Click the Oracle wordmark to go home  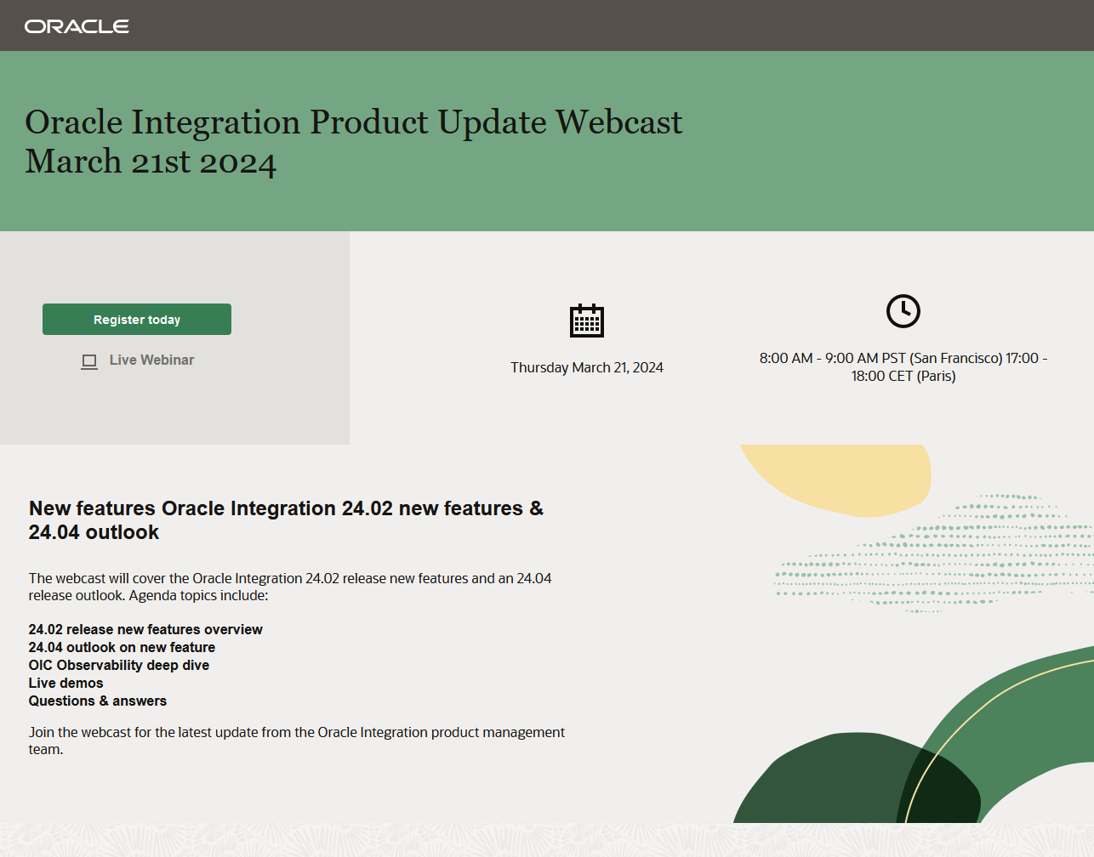pyautogui.click(x=77, y=26)
